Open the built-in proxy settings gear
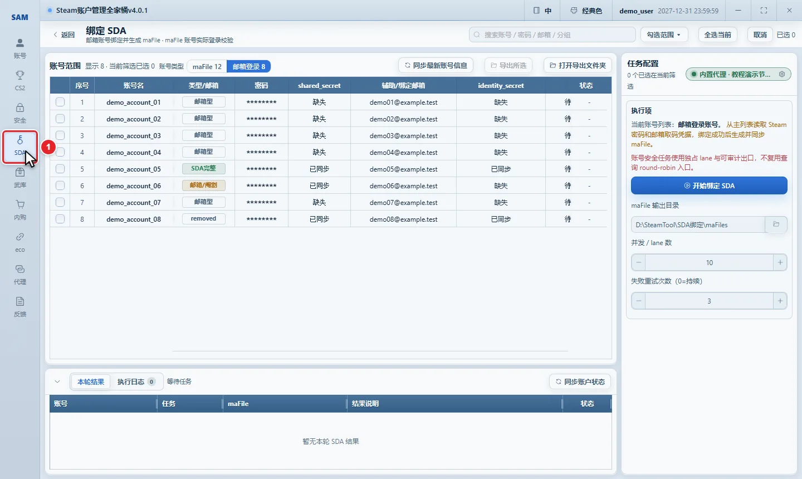 [x=782, y=74]
